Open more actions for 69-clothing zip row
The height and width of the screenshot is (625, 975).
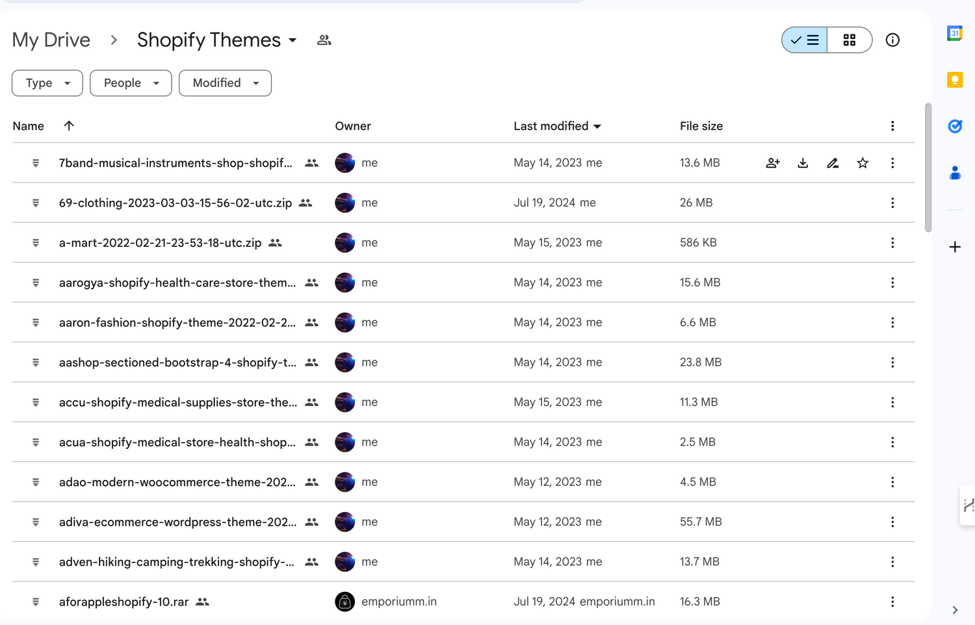pos(892,203)
